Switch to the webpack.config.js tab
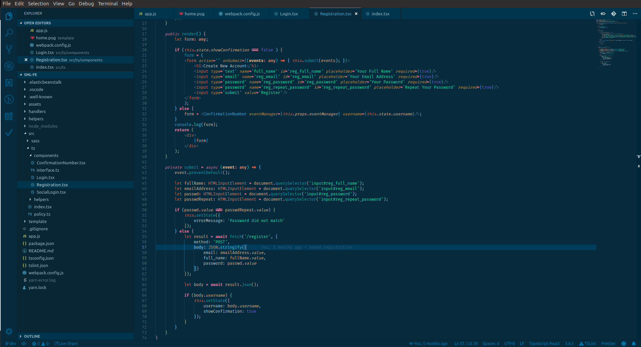 coord(241,14)
